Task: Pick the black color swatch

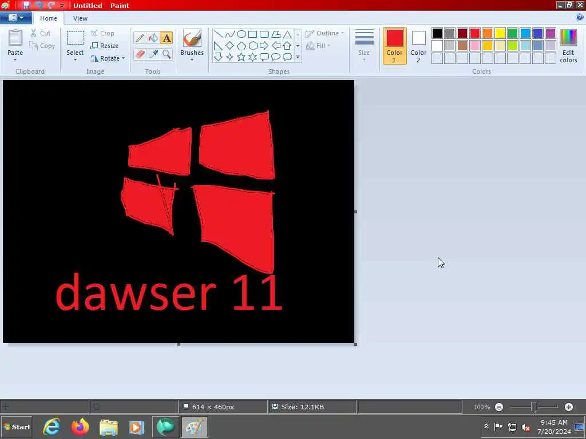Action: (x=437, y=33)
